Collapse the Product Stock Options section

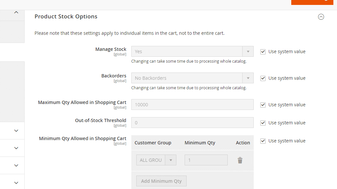pyautogui.click(x=321, y=17)
